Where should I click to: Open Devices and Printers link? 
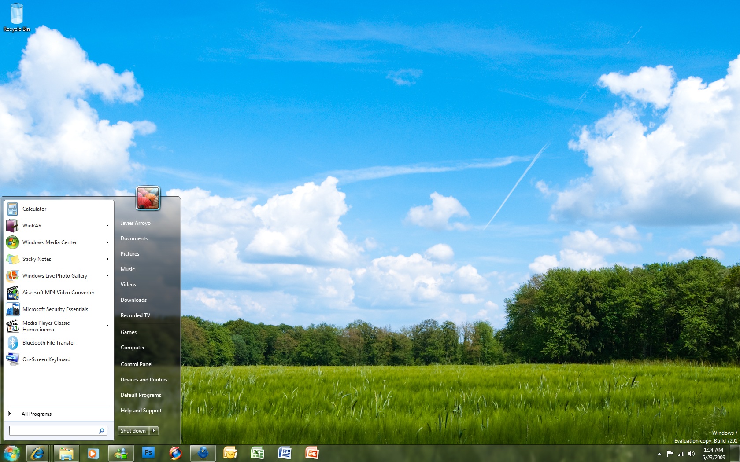tap(144, 380)
